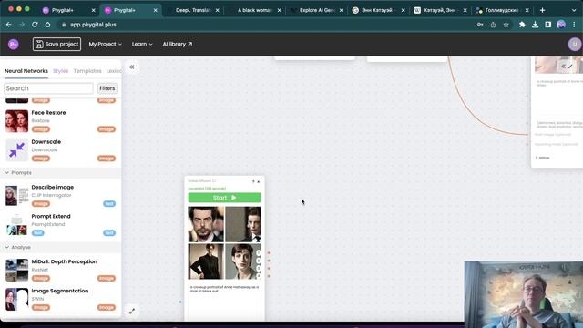Select the Prompt Extend network name
Image resolution: width=583 pixels, height=328 pixels.
click(x=51, y=216)
